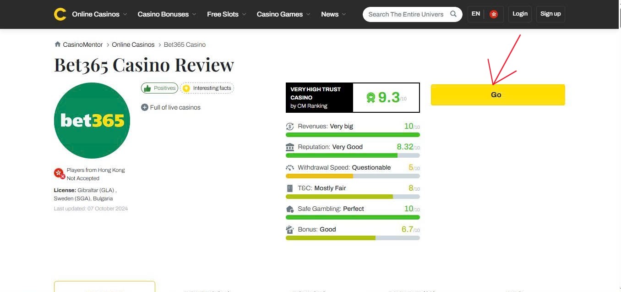
Task: Select the Positives tag
Action: (159, 88)
